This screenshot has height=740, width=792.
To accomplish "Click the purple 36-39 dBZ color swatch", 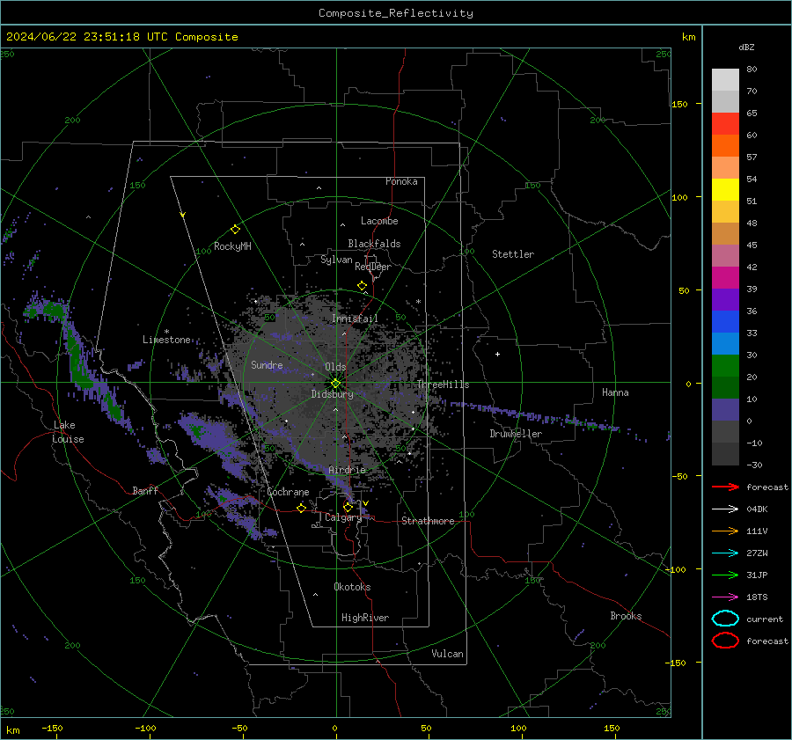I will coord(725,299).
